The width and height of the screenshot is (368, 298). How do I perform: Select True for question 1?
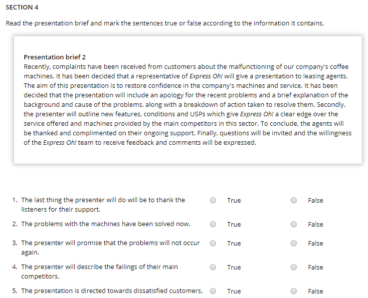point(213,200)
